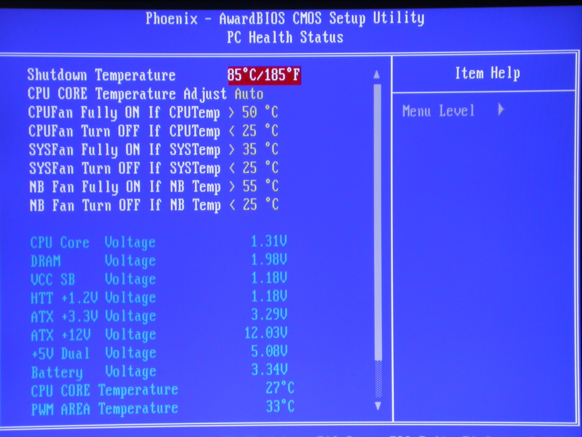Click the CPU CORE Temperature label
This screenshot has width=582, height=437.
point(105,391)
